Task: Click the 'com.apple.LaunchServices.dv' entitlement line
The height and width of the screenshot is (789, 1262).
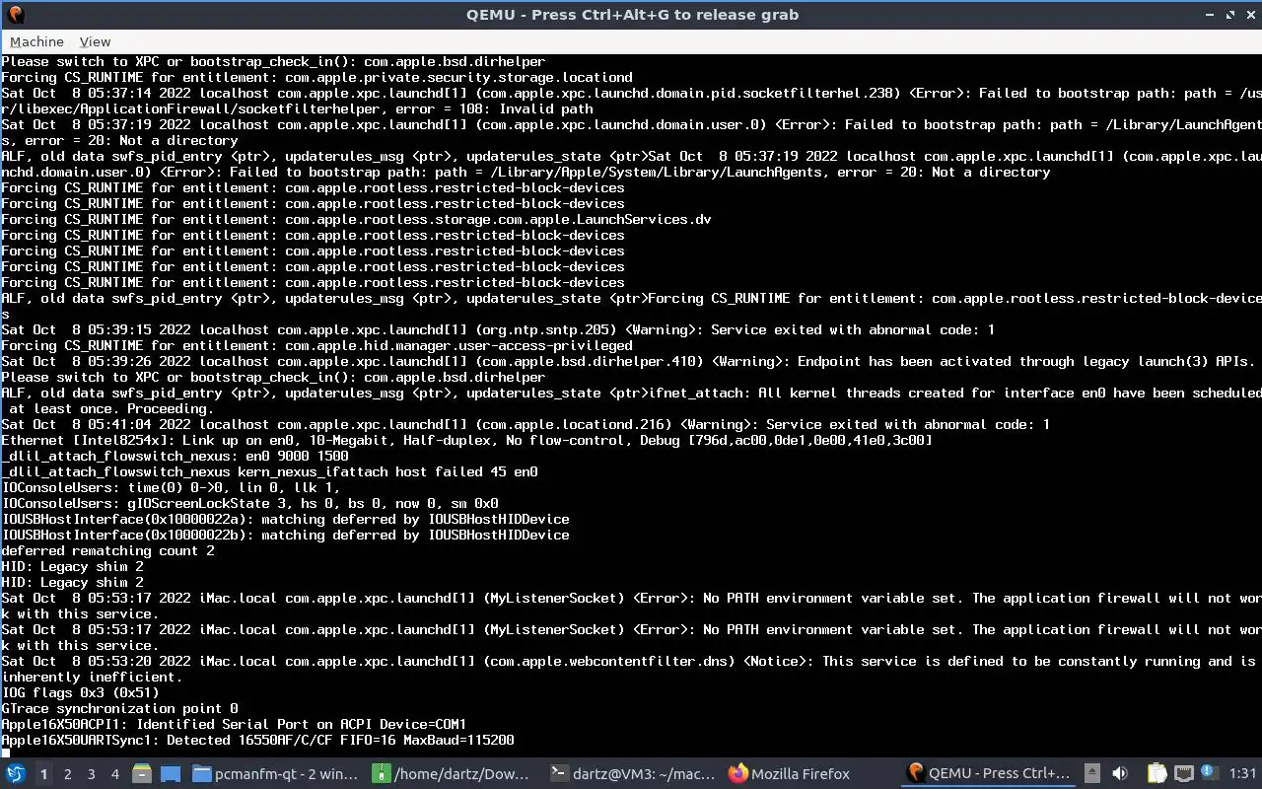Action: [x=357, y=219]
